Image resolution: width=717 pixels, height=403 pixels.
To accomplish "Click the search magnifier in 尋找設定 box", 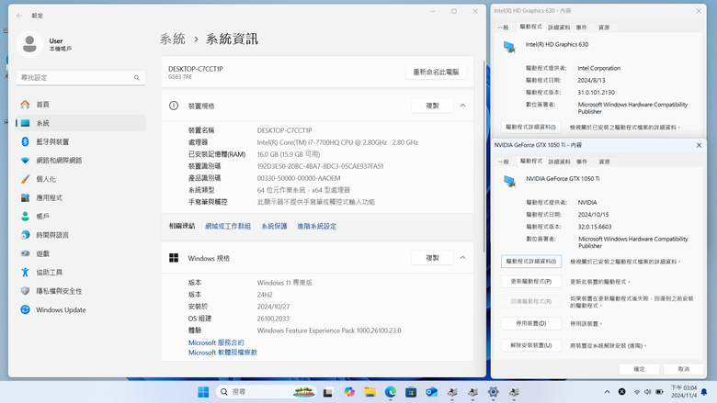I will [137, 78].
